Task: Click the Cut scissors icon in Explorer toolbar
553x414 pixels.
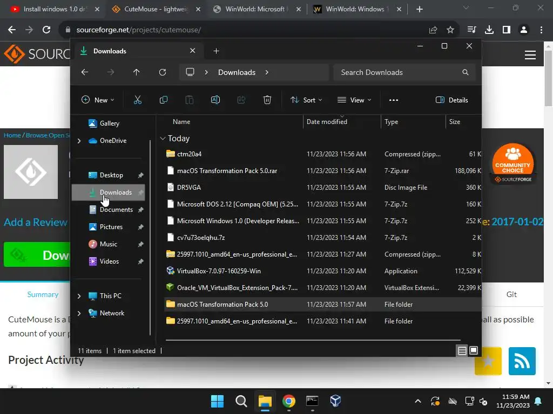Action: pyautogui.click(x=138, y=100)
